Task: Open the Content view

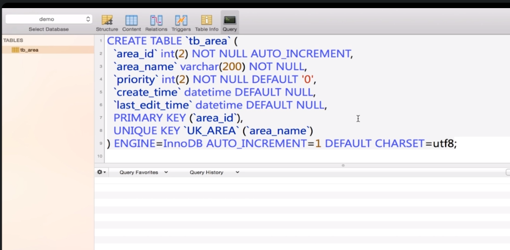Action: click(x=132, y=23)
